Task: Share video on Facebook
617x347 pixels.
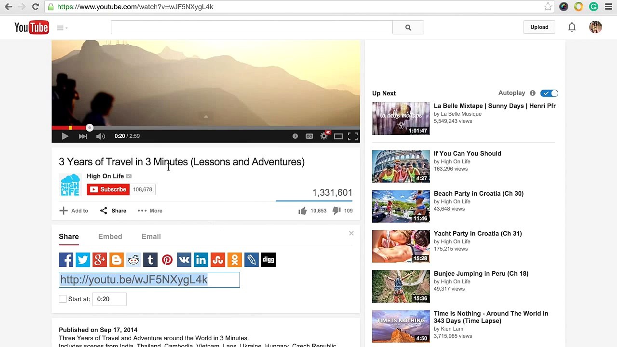Action: click(66, 260)
